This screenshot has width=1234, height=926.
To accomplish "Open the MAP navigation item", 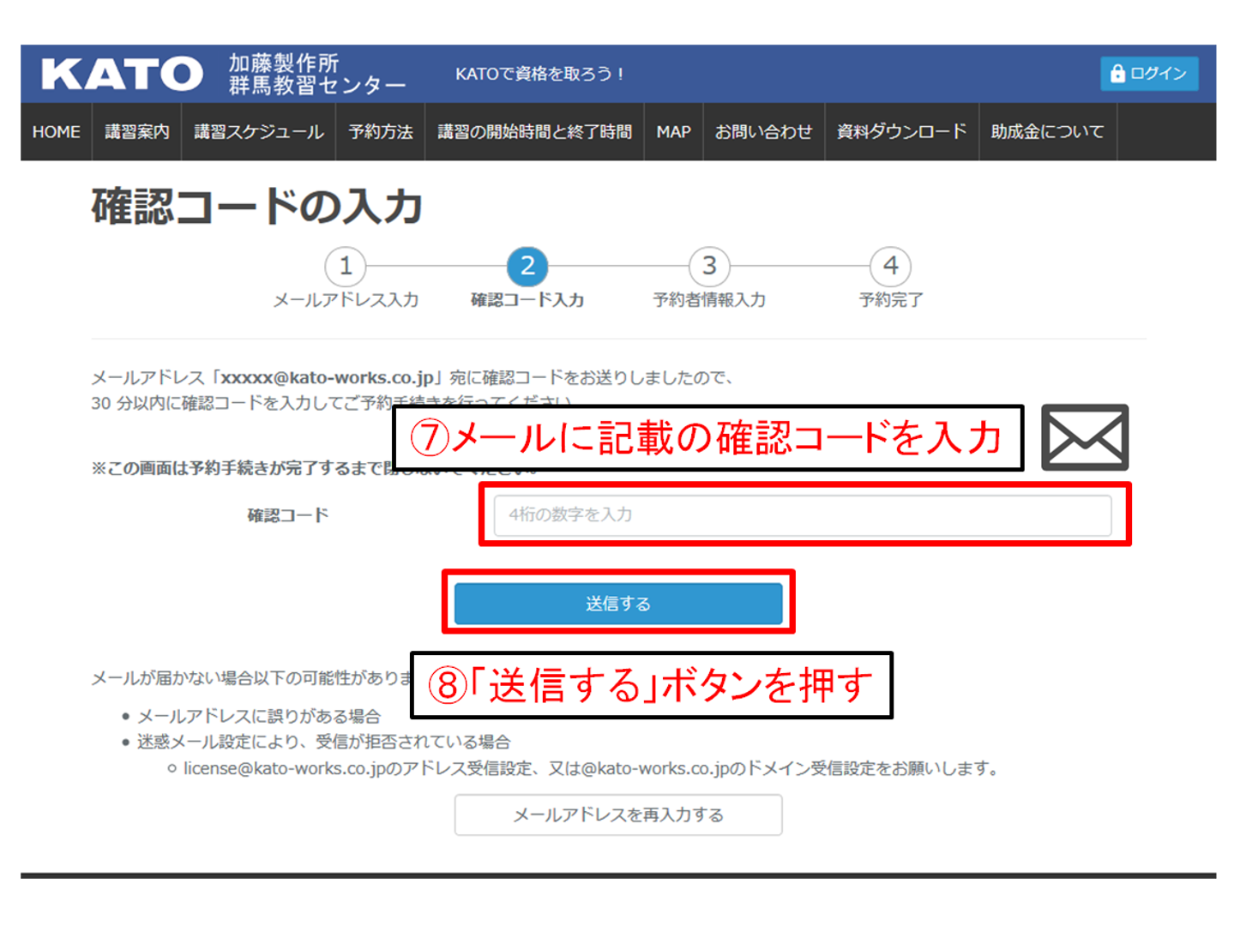I will click(673, 132).
